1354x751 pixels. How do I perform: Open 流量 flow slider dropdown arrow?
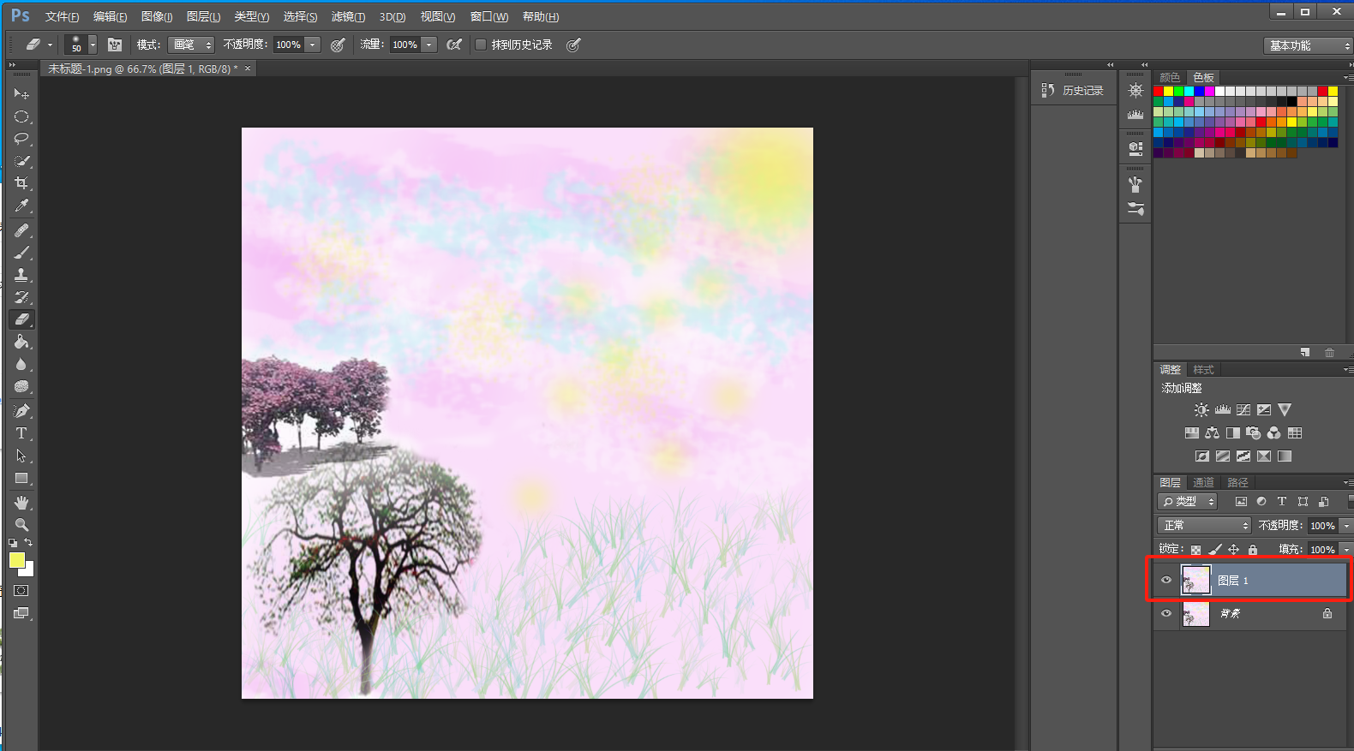coord(429,45)
